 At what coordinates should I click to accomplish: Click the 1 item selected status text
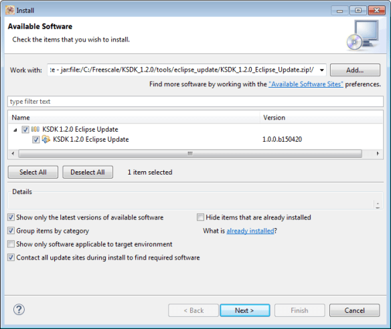150,172
